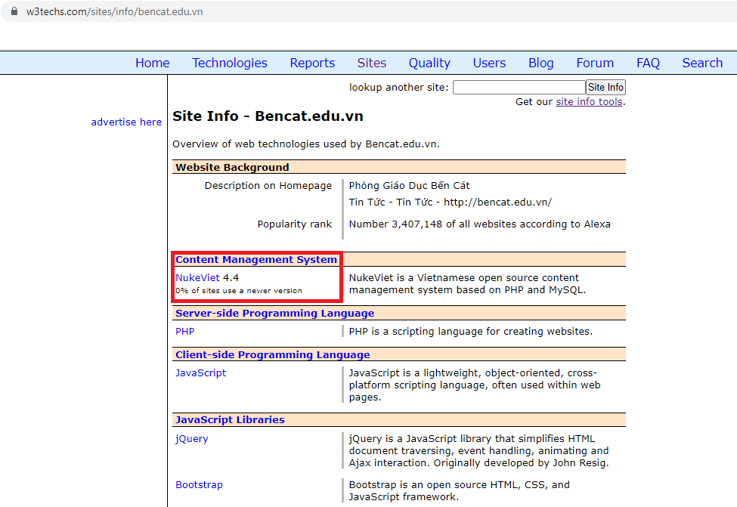This screenshot has width=737, height=507.
Task: Click the Description on Homepage label
Action: [268, 186]
